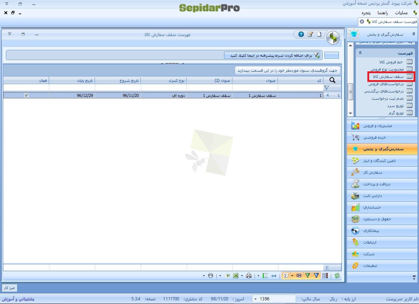This screenshot has width=419, height=304.
Task: Open خرده فروشی module
Action: point(382,137)
